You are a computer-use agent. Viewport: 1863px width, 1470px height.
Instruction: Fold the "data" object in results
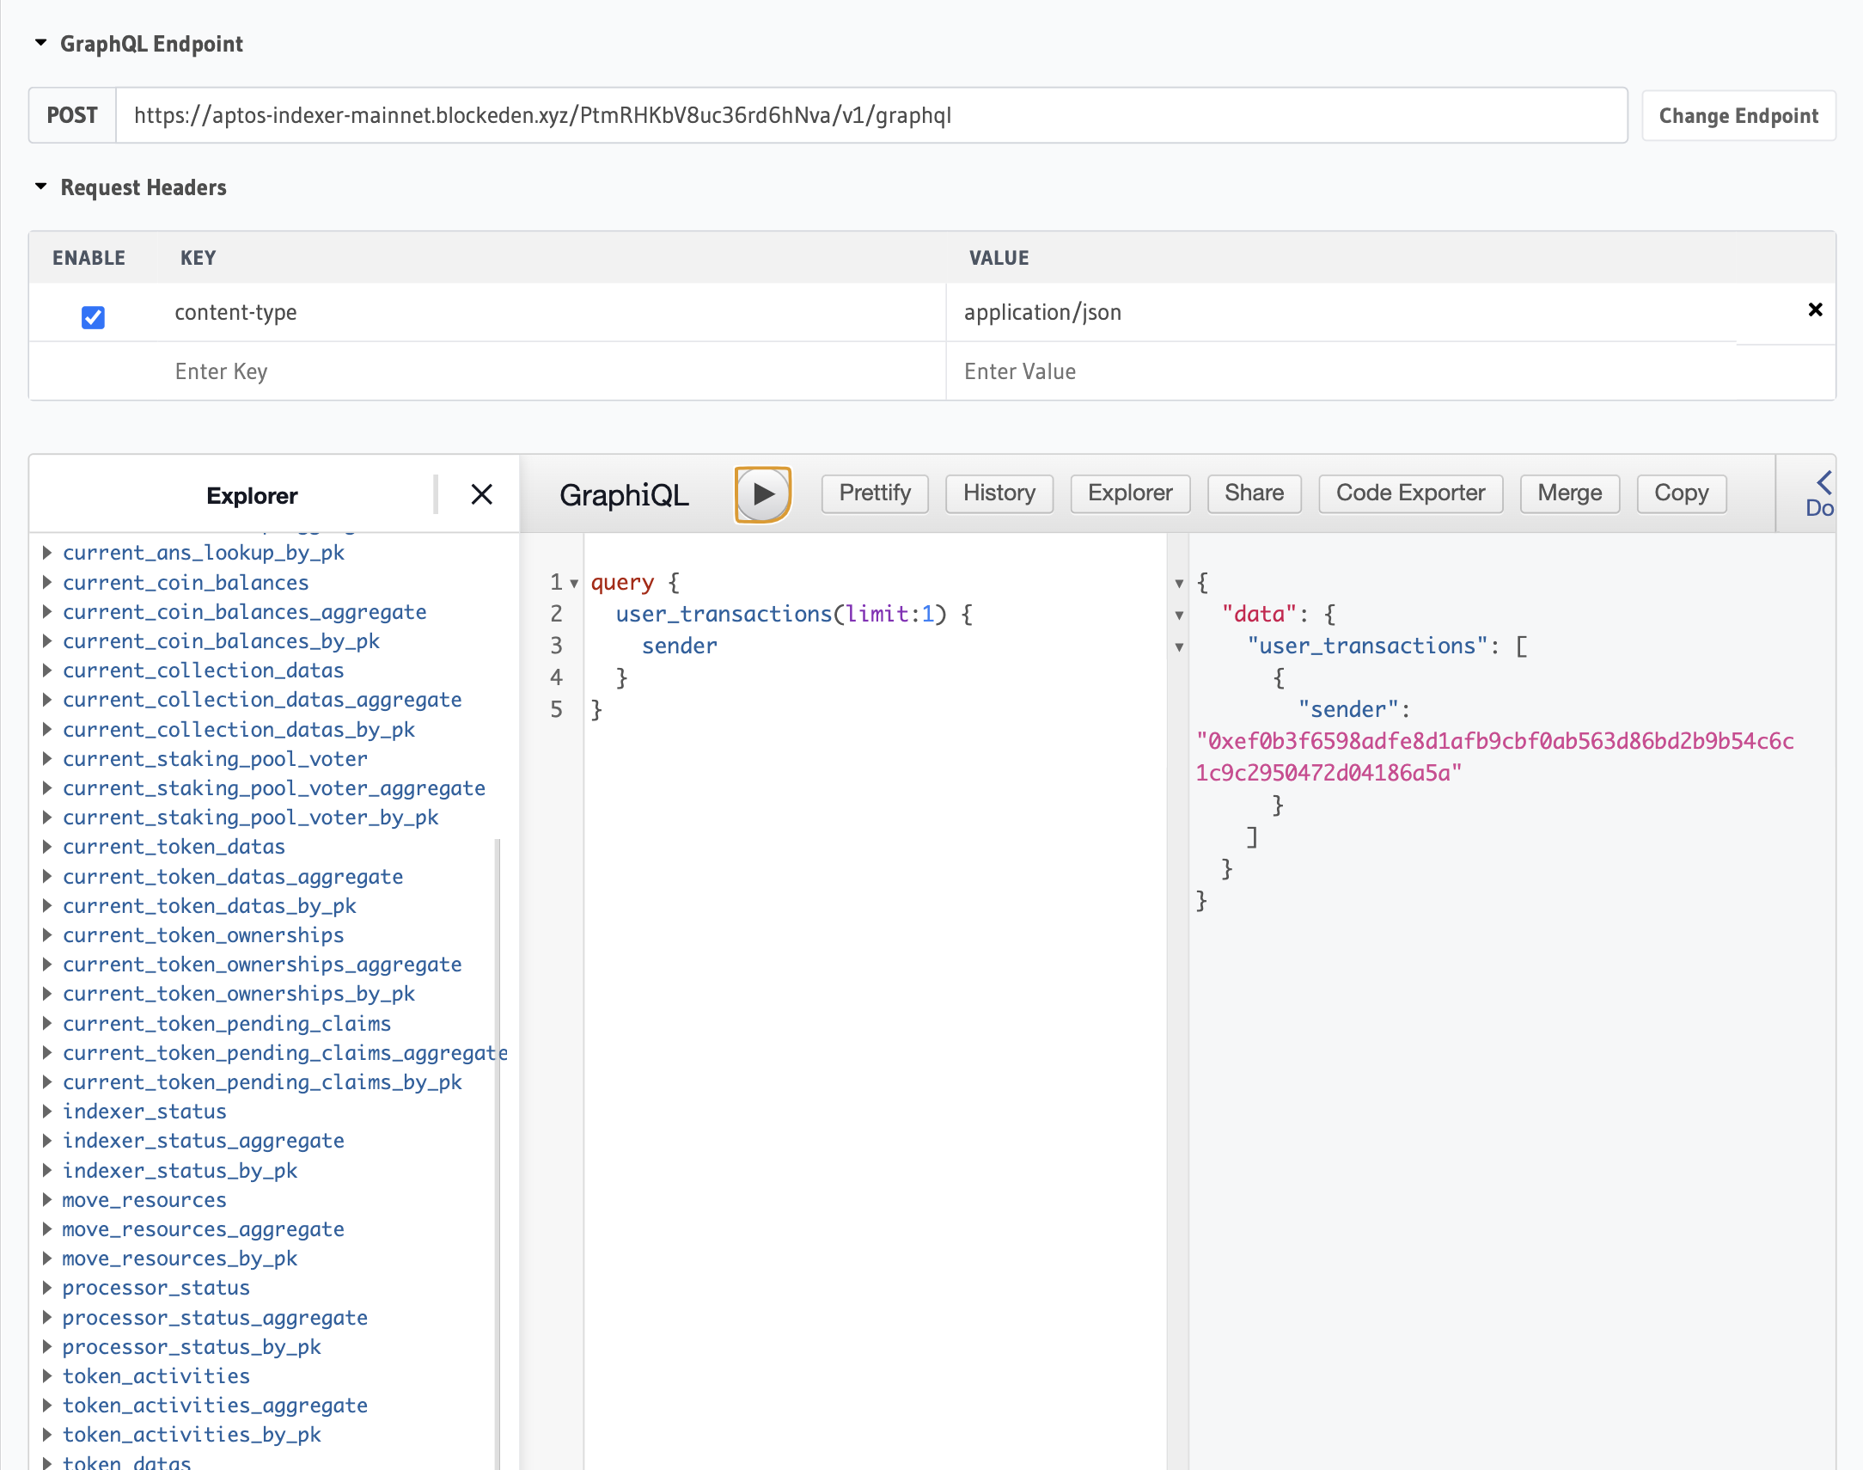1179,616
